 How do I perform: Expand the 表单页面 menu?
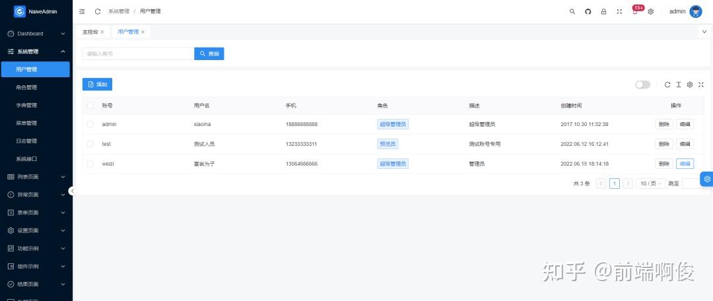click(36, 213)
